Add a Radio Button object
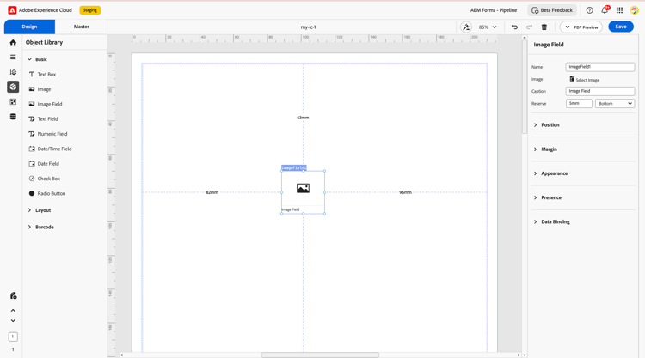 tap(47, 193)
